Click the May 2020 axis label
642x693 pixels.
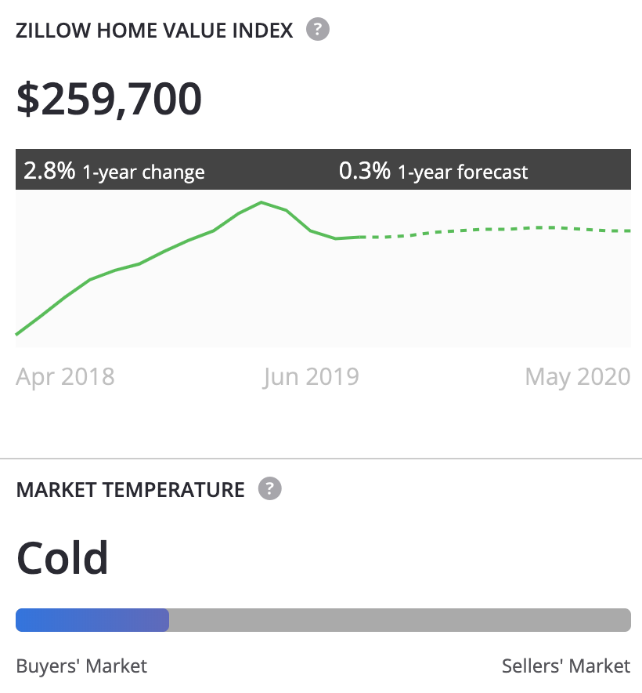click(x=578, y=377)
